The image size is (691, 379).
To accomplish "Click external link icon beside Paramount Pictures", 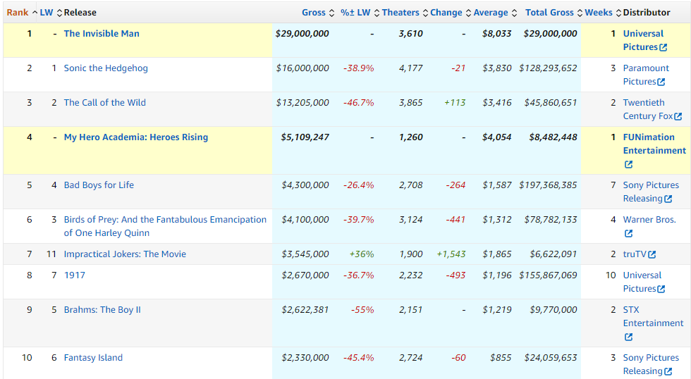I will tap(661, 82).
